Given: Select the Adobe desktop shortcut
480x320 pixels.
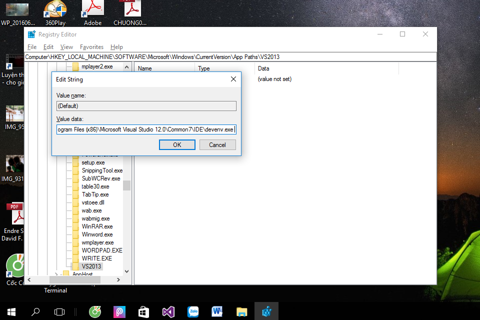Looking at the screenshot, I should click(93, 13).
